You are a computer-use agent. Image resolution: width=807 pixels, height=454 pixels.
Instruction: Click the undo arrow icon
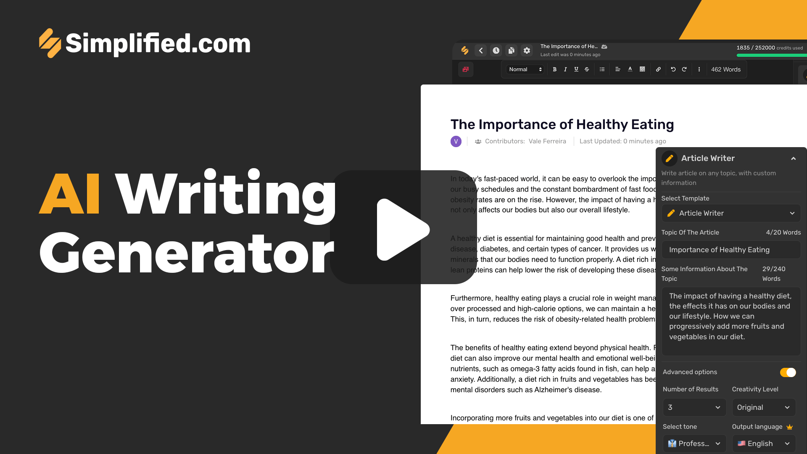673,69
